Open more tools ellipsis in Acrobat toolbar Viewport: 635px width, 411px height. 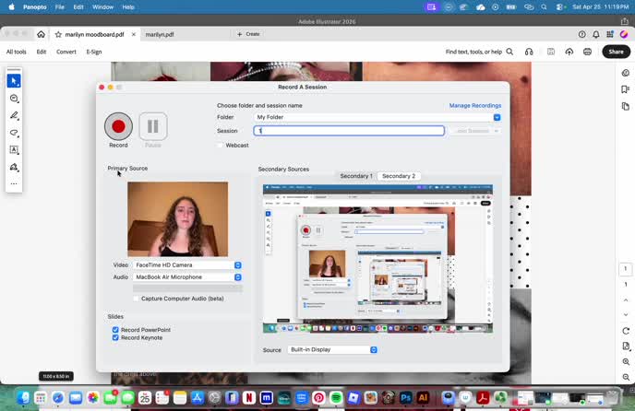coord(14,183)
